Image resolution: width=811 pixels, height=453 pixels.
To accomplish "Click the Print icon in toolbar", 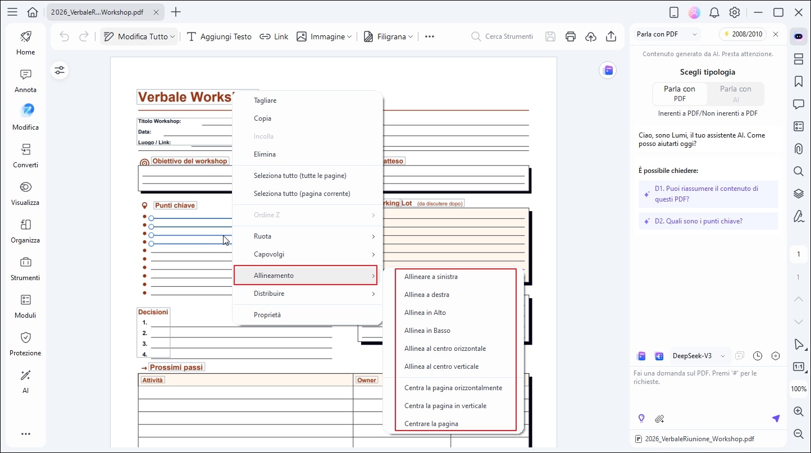I will pyautogui.click(x=571, y=36).
